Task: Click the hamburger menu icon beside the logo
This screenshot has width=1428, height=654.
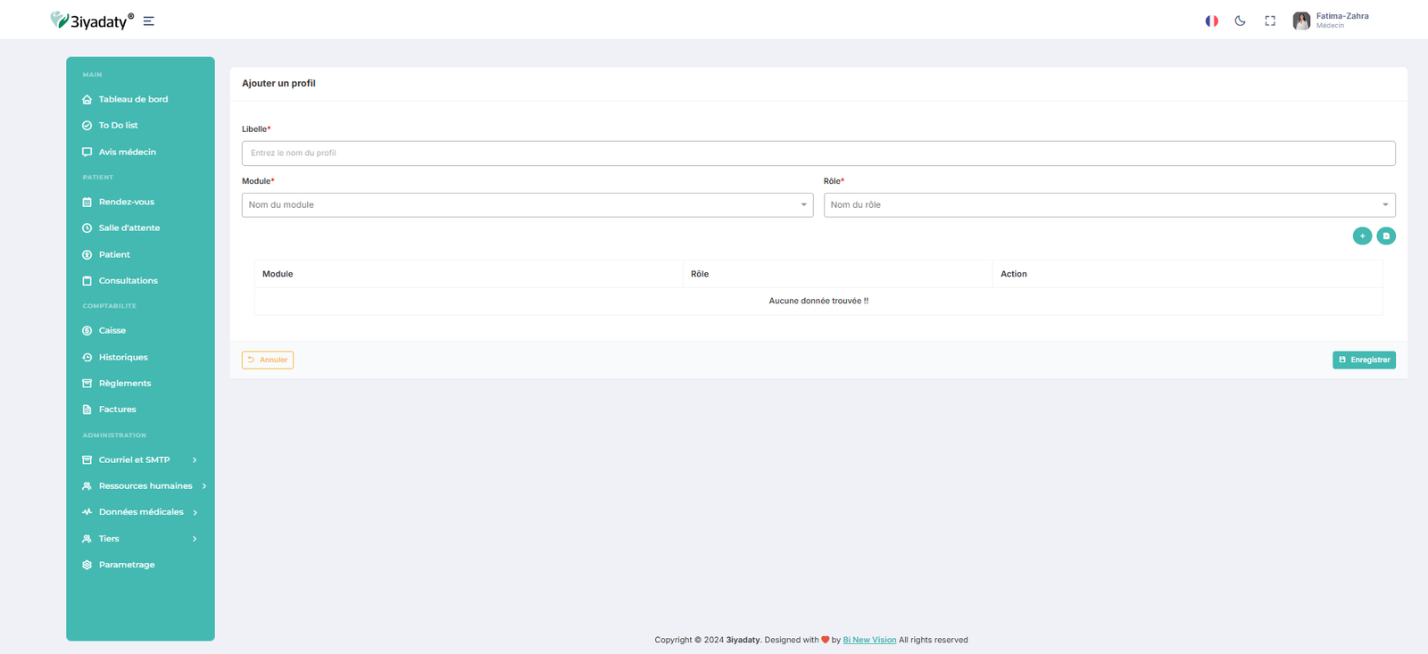Action: point(149,21)
